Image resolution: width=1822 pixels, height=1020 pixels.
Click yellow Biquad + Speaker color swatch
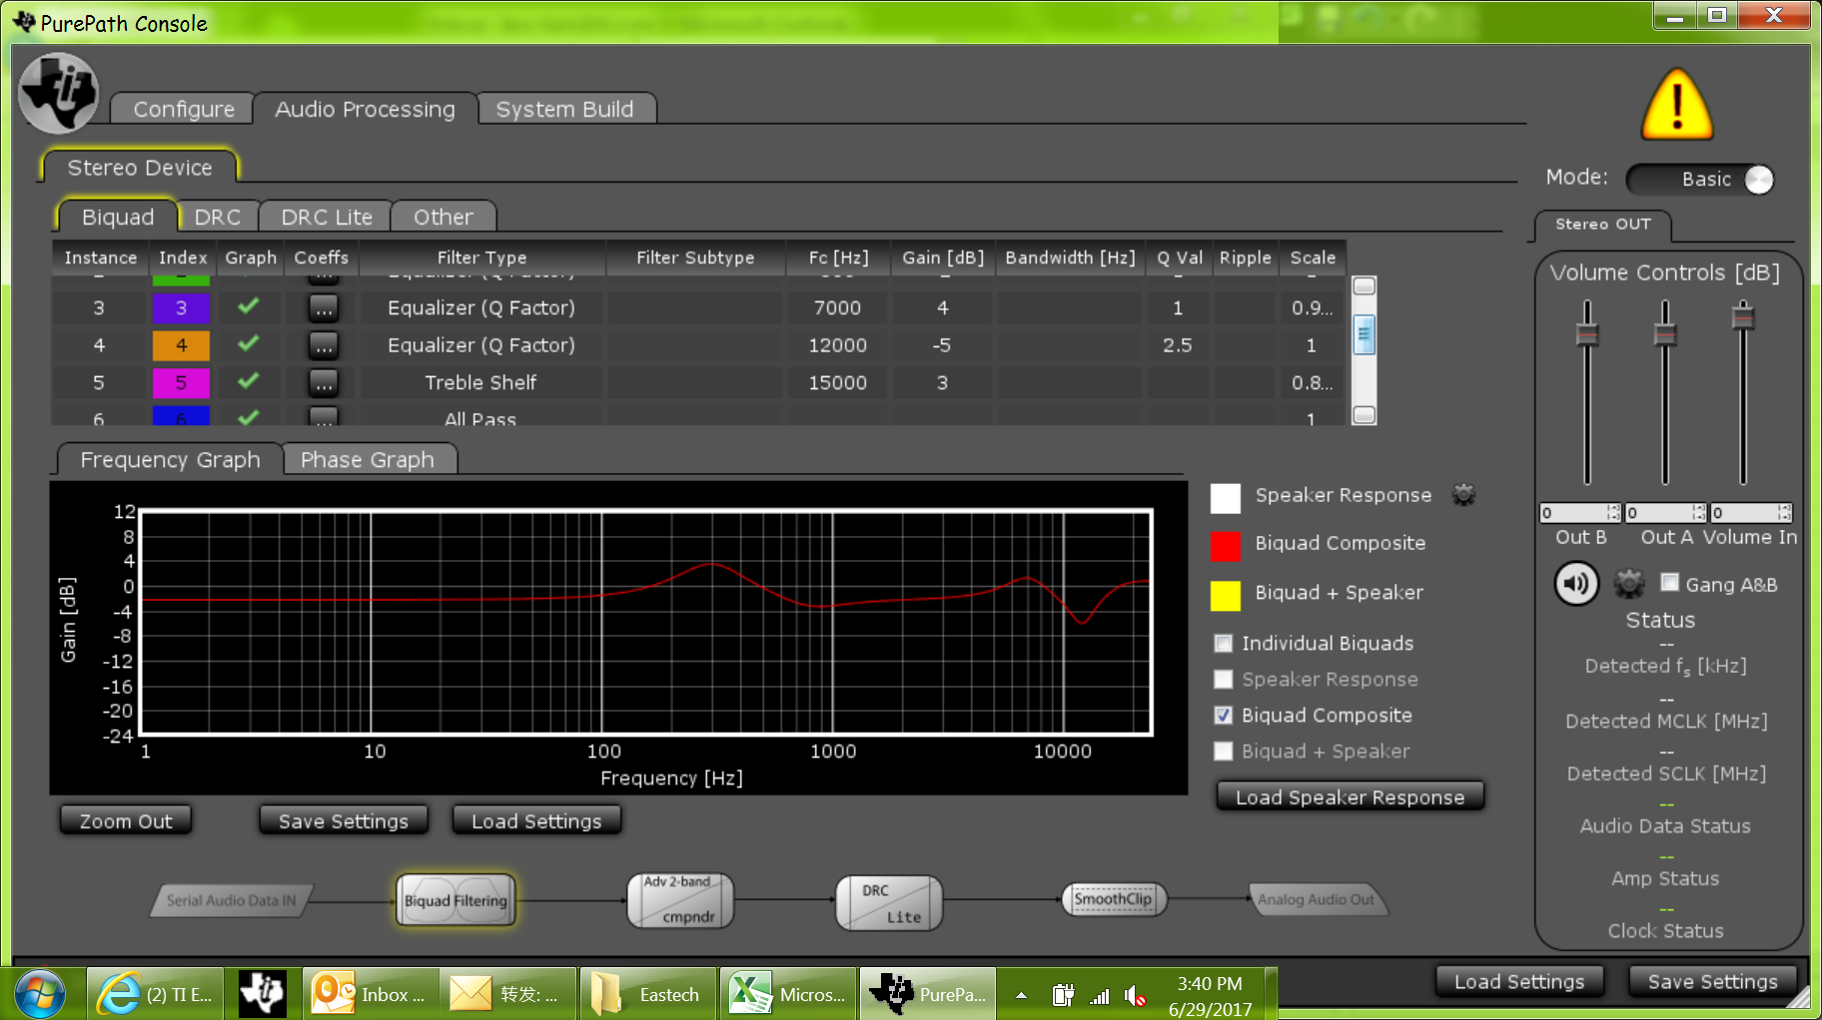tap(1226, 594)
